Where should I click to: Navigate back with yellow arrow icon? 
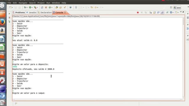click(96, 7)
